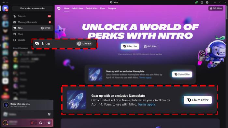Click the Gift Nitro link beside Subscribe

pos(150,46)
